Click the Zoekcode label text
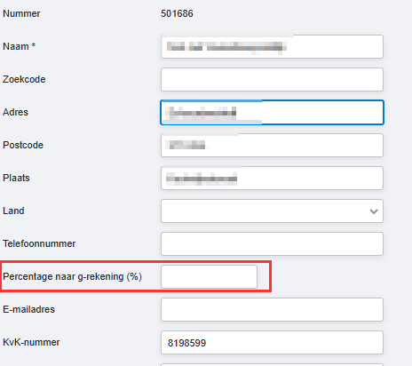The width and height of the screenshot is (412, 366). tap(24, 79)
